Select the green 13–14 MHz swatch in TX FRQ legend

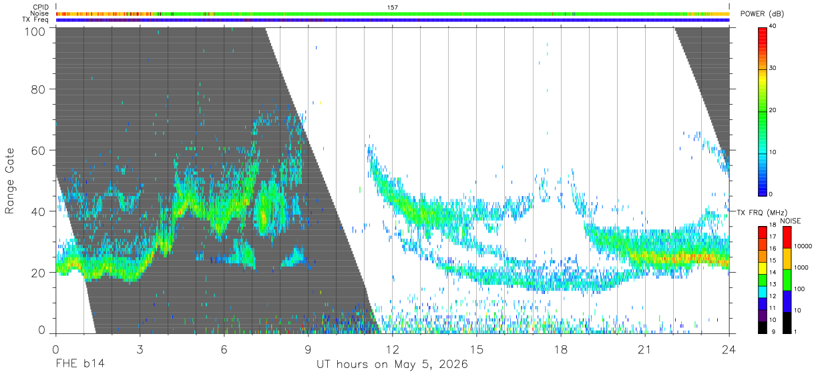[763, 280]
